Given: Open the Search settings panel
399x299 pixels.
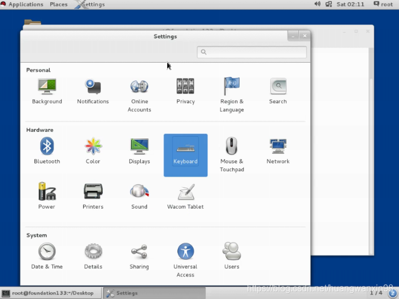Looking at the screenshot, I should 278,91.
